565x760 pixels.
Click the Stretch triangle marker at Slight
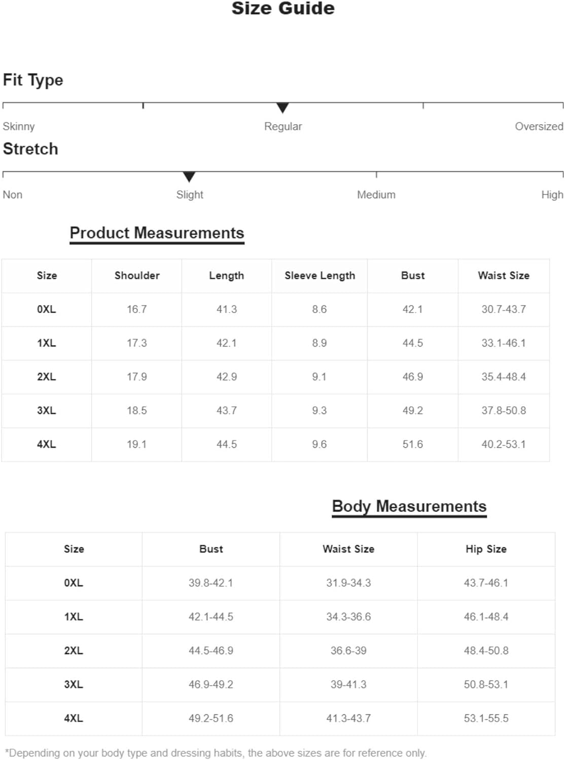tap(189, 176)
